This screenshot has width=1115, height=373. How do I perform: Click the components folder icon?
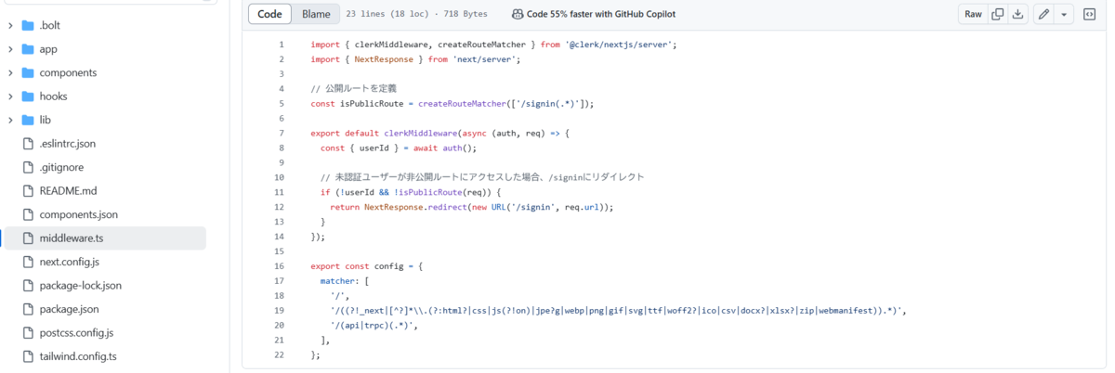coord(27,72)
